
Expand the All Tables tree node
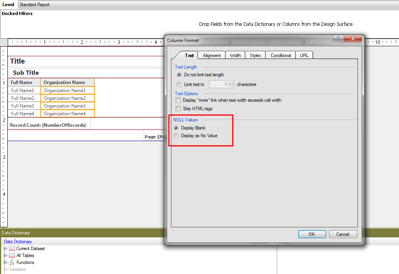(5, 256)
